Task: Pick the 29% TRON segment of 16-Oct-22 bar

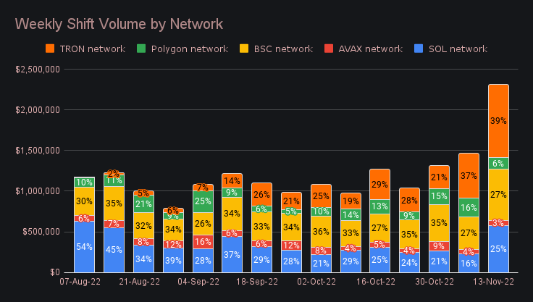Action: click(380, 185)
